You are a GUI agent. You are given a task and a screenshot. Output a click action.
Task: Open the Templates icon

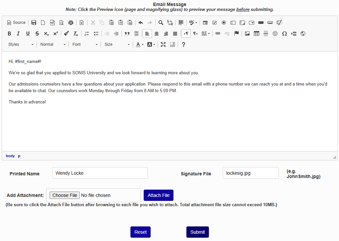click(x=81, y=23)
